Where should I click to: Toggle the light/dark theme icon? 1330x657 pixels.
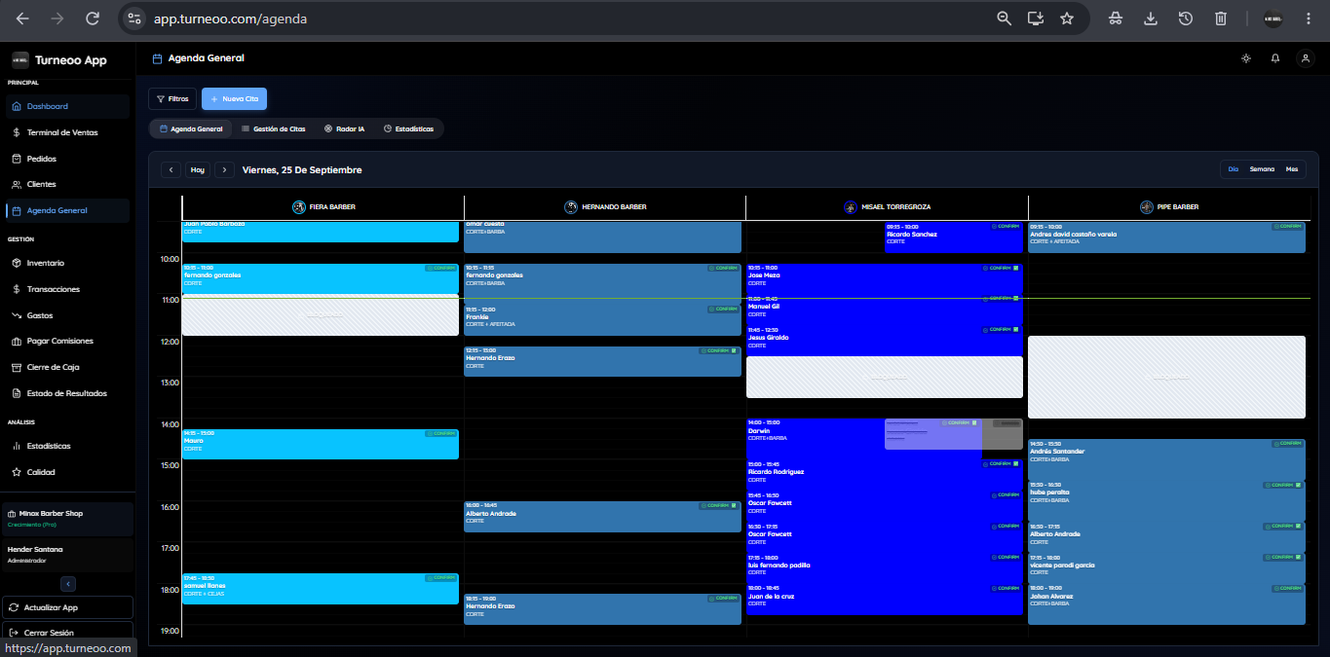click(x=1245, y=58)
